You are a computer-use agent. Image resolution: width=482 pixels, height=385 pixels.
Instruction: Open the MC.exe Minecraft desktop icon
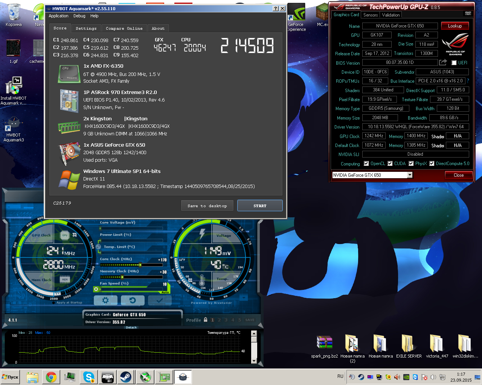[322, 15]
